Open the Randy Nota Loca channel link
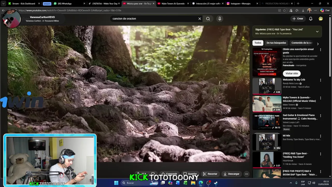The width and height of the screenshot is (332, 187). 290,83
